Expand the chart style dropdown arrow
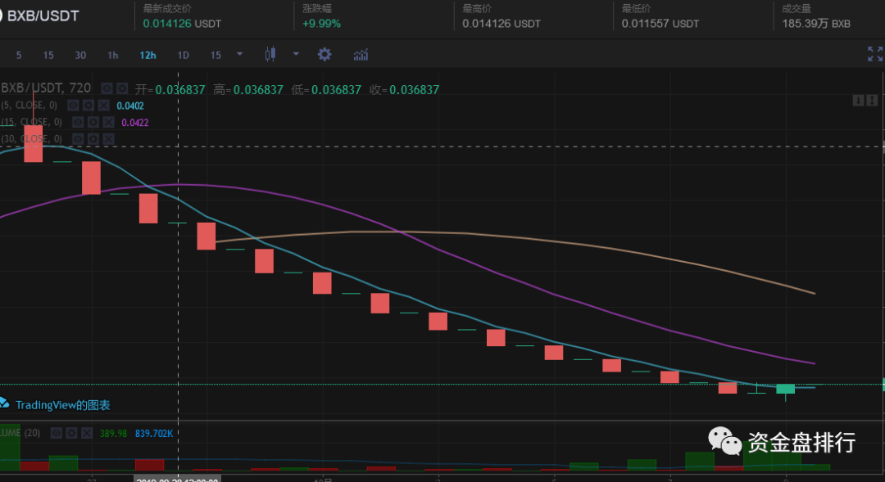This screenshot has width=885, height=482. 296,54
